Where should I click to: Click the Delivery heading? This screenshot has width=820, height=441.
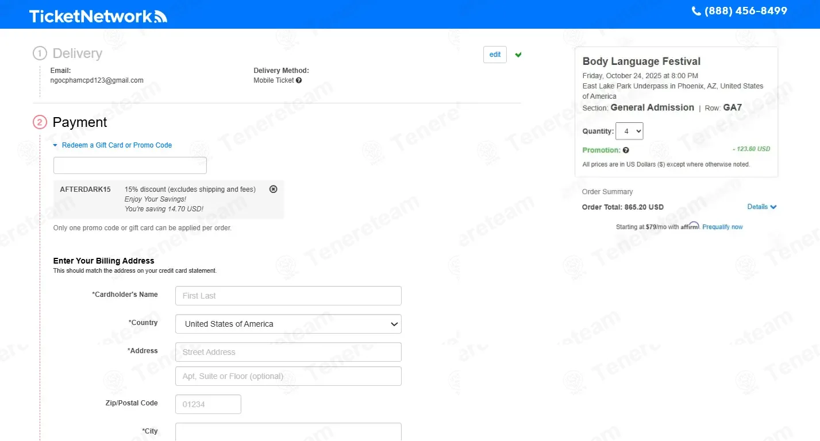click(78, 53)
